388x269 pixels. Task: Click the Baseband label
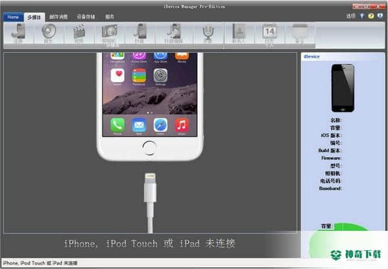tap(330, 188)
